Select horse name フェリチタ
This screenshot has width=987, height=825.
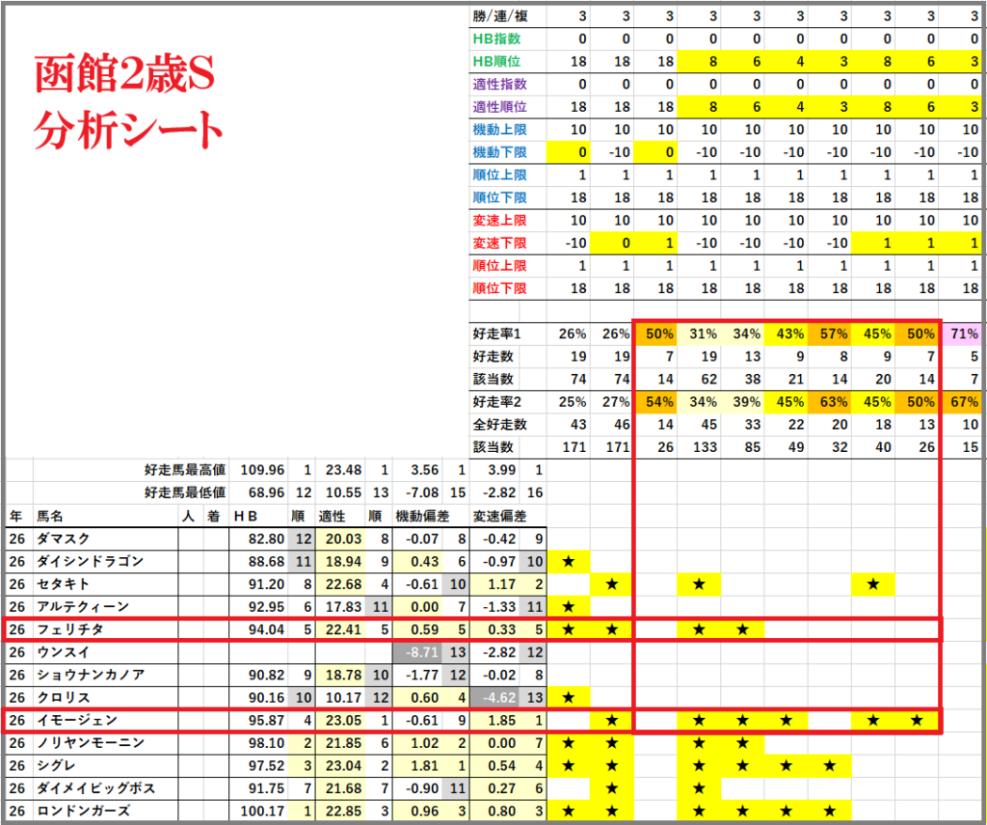click(x=69, y=629)
